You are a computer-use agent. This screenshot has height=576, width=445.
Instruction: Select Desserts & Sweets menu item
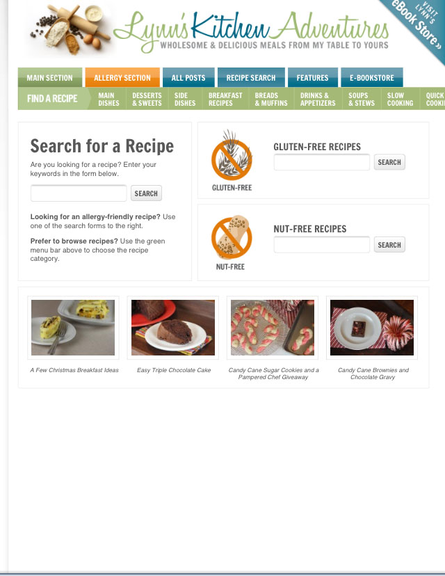[x=147, y=99]
